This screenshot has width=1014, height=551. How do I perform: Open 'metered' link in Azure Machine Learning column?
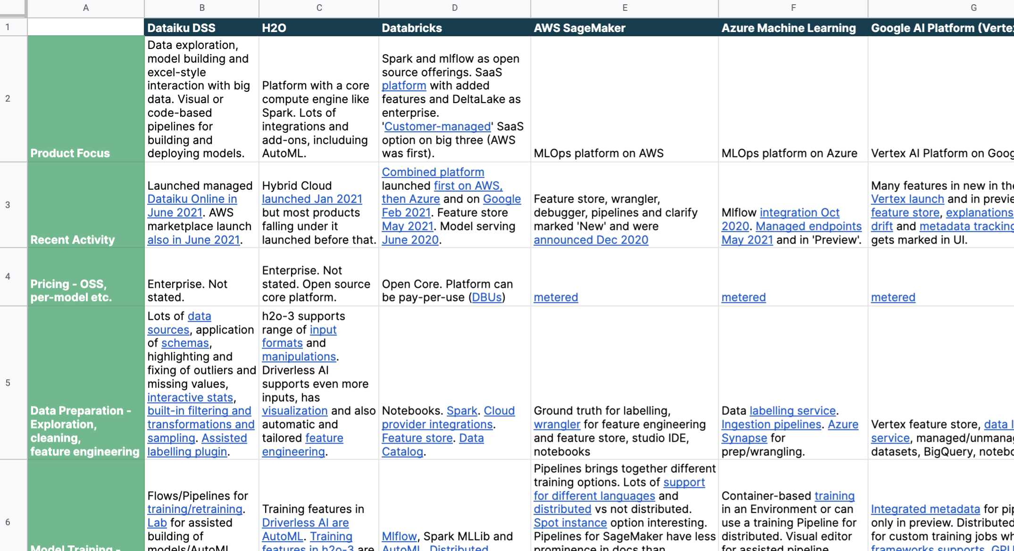(x=743, y=298)
